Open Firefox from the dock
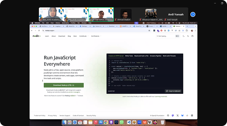The width and height of the screenshot is (227, 126). (x=155, y=122)
